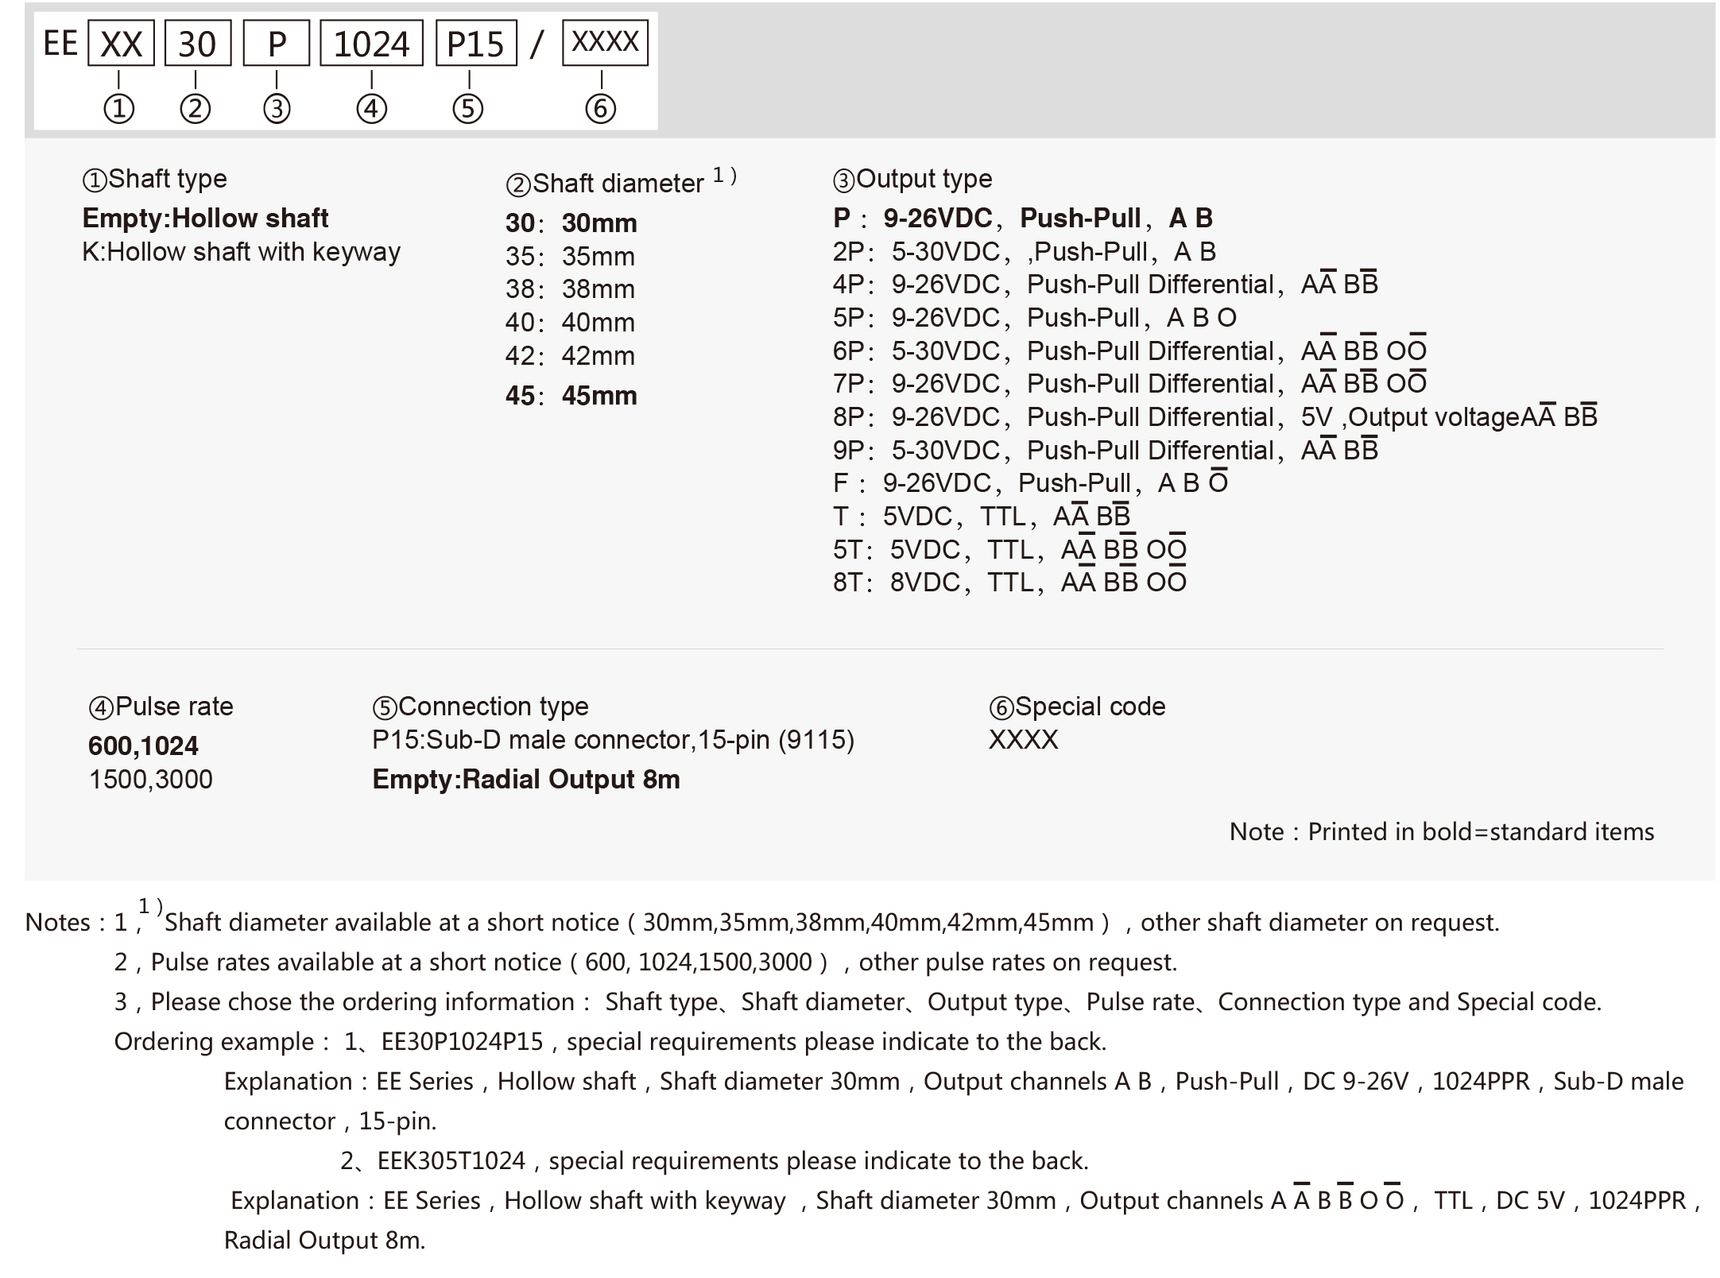Click the '6P: 5-30VDC' differential row
The height and width of the screenshot is (1278, 1720).
pos(1130,349)
